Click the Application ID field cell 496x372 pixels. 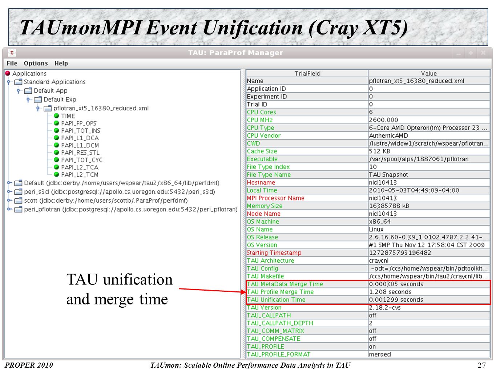tap(307, 89)
